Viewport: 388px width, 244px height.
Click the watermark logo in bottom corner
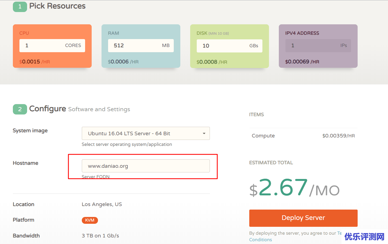[x=364, y=237]
